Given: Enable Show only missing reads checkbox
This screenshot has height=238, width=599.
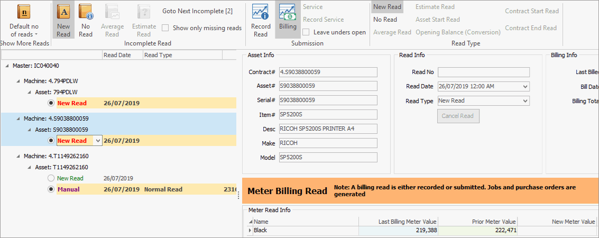Looking at the screenshot, I should coord(165,28).
